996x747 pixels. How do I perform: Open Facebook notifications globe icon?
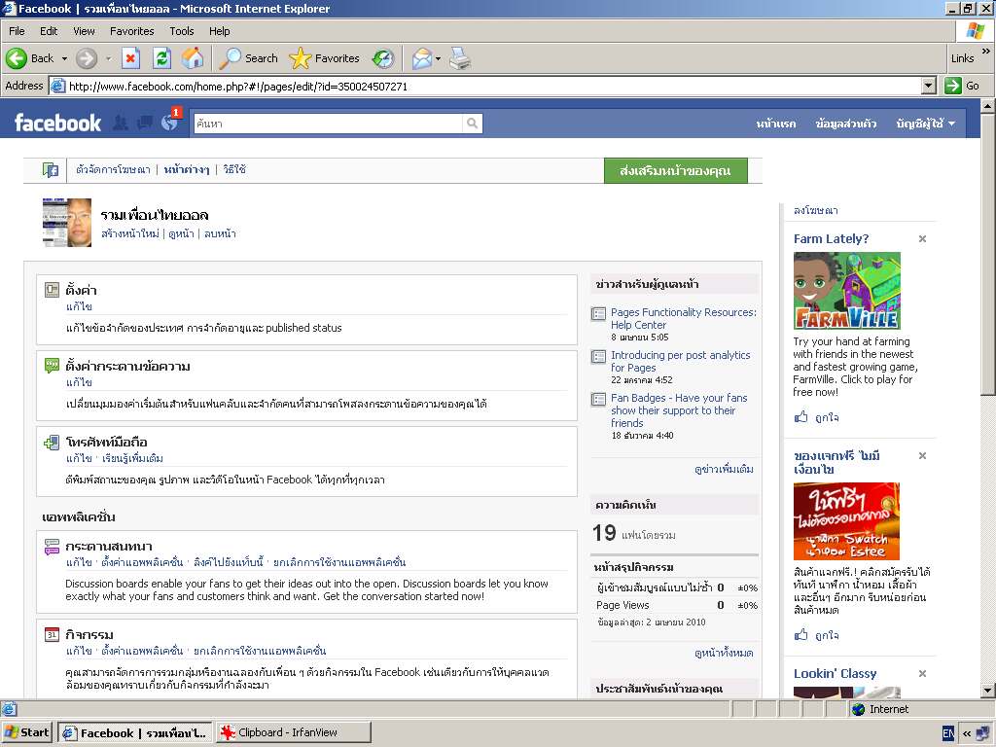[x=170, y=123]
